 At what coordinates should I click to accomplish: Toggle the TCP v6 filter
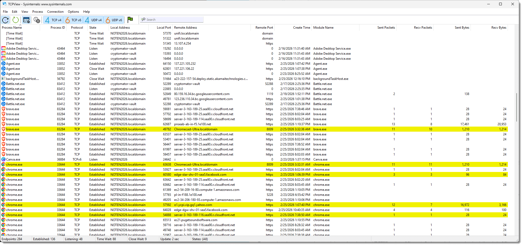click(73, 20)
